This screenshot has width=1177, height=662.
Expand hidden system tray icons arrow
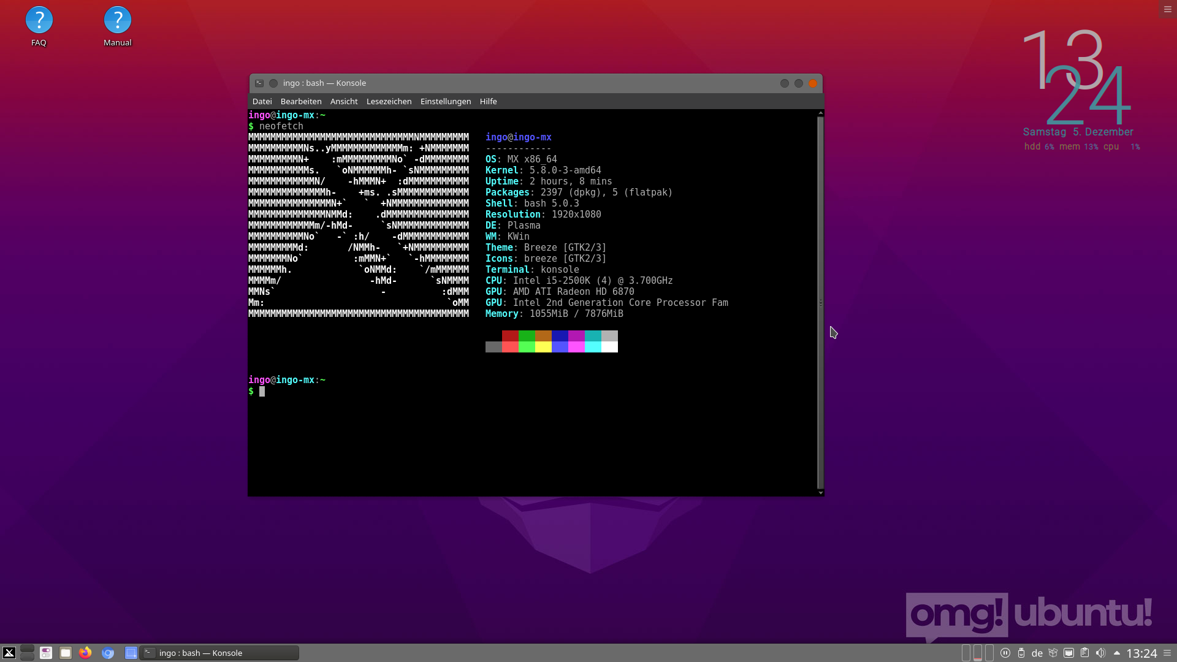[x=1116, y=653]
